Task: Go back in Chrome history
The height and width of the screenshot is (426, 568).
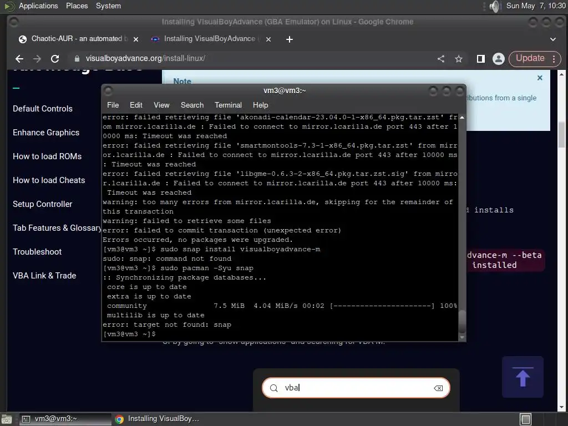Action: tap(19, 59)
